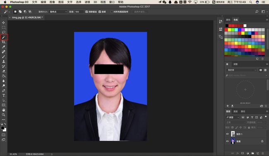Select the Crop tool
The height and width of the screenshot is (156, 269).
[4, 42]
